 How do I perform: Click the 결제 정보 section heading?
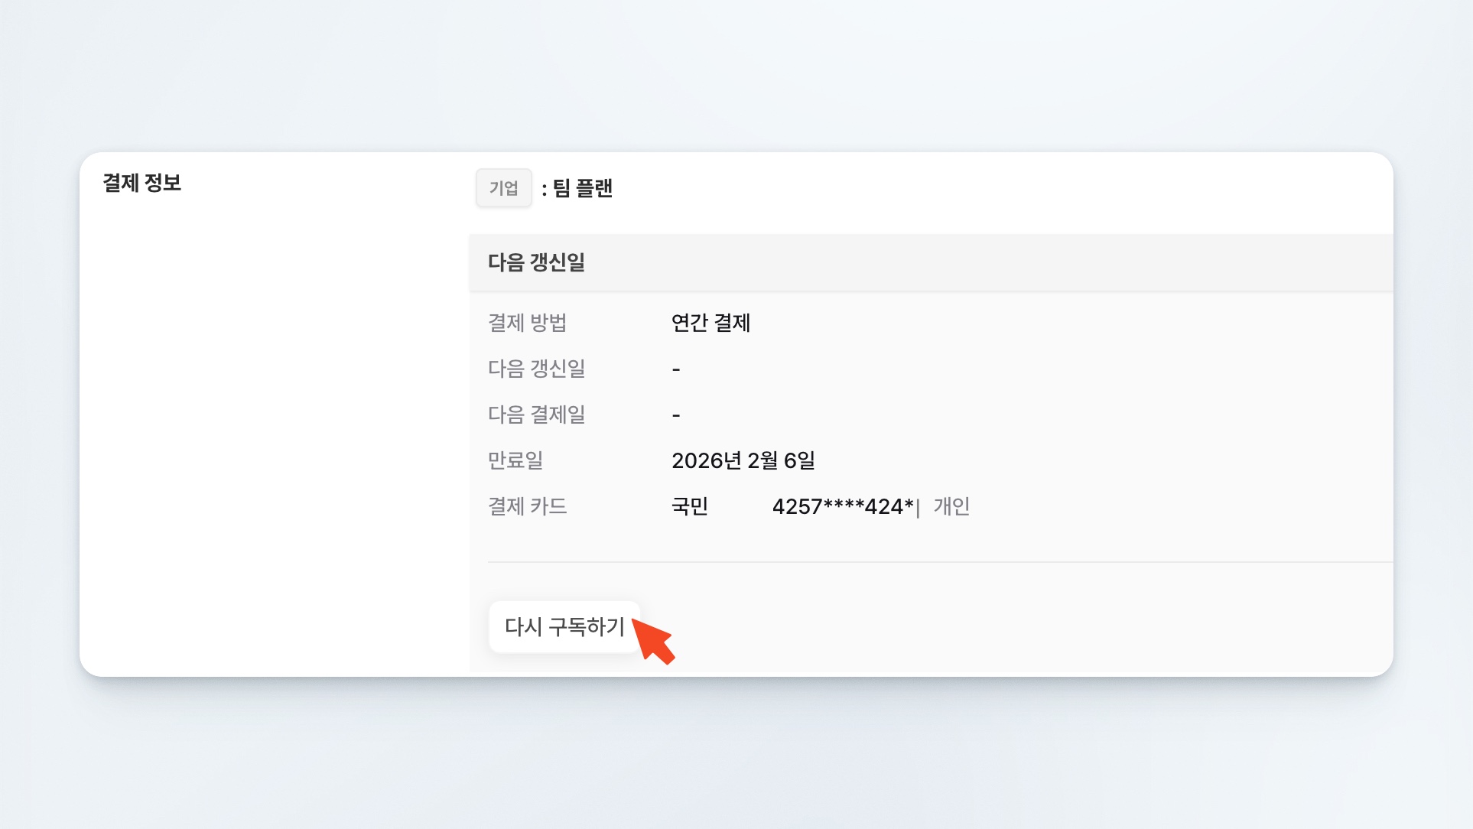point(141,184)
